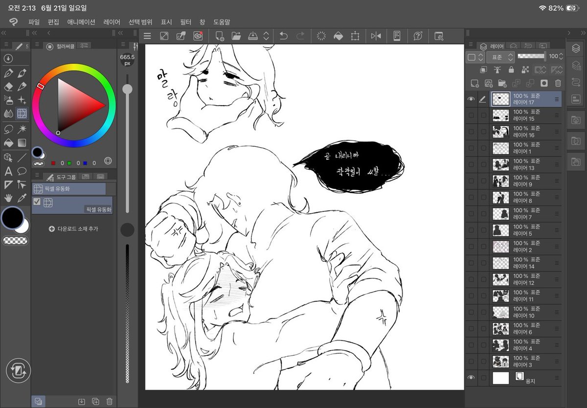Click Undo arrow in command bar
This screenshot has height=408, width=587.
point(283,36)
